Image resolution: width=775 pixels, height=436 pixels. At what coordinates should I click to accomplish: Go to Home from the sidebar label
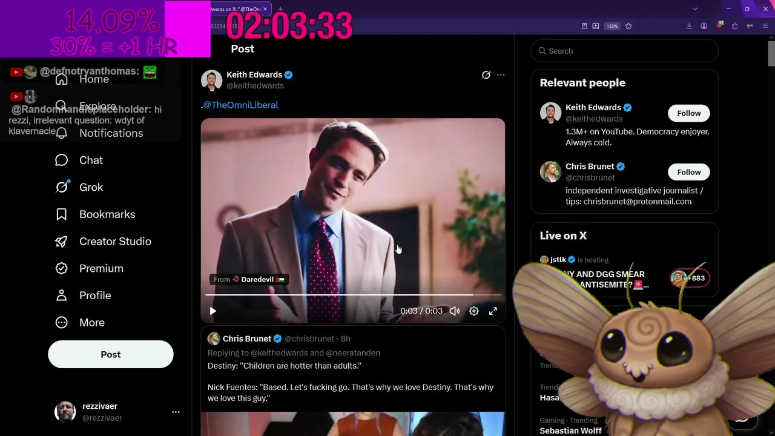[94, 79]
